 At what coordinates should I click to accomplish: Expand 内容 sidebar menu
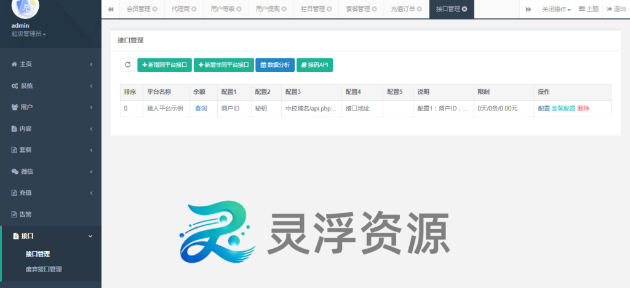tap(50, 129)
